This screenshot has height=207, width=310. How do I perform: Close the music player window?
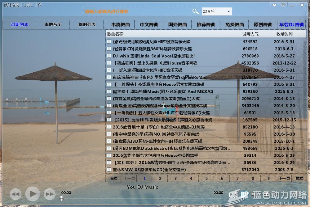point(302,5)
